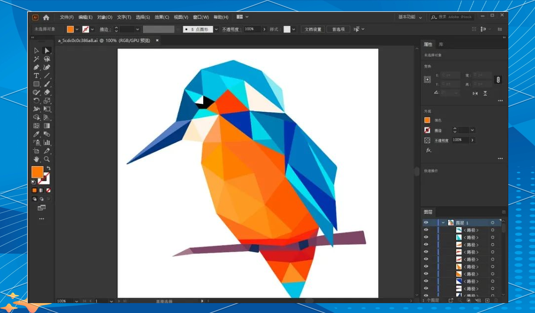Open the 样式 style dropdown
The image size is (535, 313).
click(294, 29)
